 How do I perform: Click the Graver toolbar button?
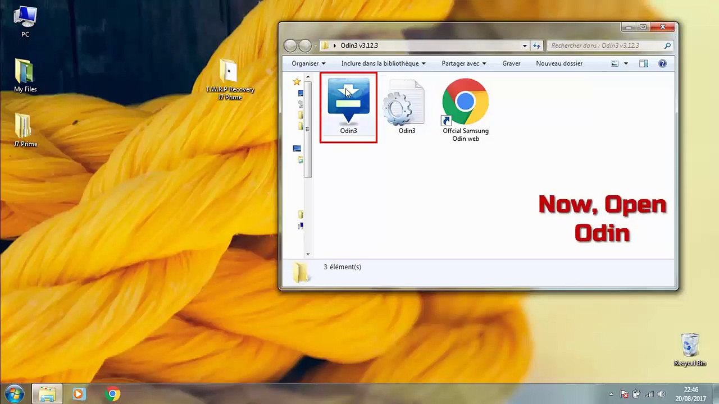[511, 63]
